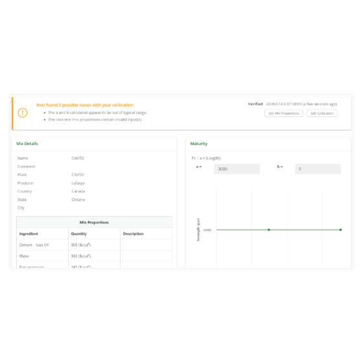Open Edit Mix Proportions button
Image resolution: width=363 pixels, height=363 pixels.
[x=284, y=113]
